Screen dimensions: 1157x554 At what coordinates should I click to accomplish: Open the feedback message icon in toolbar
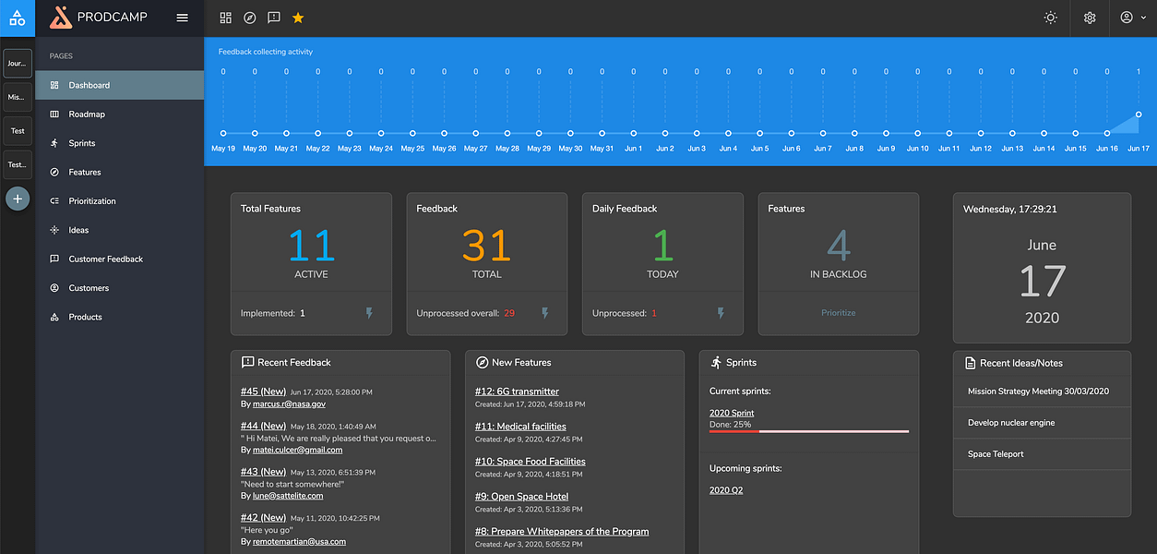click(x=274, y=18)
